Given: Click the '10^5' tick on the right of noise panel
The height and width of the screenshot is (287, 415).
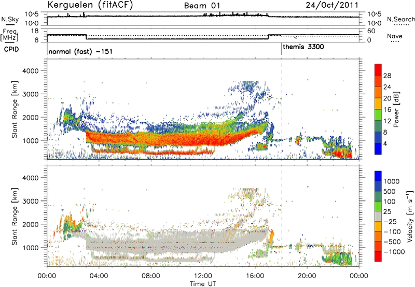Looking at the screenshot, I should tap(375, 15).
